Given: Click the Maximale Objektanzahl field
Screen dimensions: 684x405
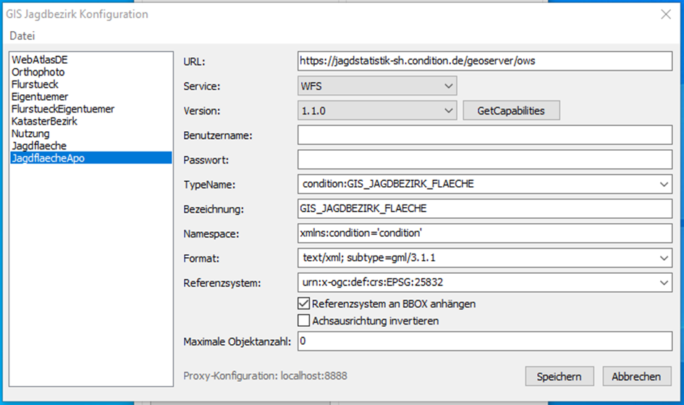Looking at the screenshot, I should tap(485, 341).
